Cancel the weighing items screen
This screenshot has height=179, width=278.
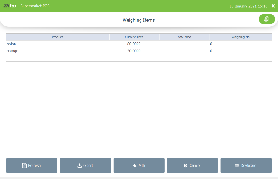click(x=192, y=165)
